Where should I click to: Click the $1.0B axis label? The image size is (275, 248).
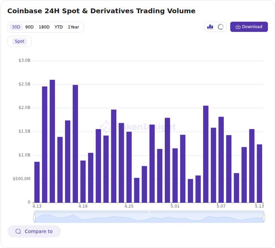[x=24, y=155]
